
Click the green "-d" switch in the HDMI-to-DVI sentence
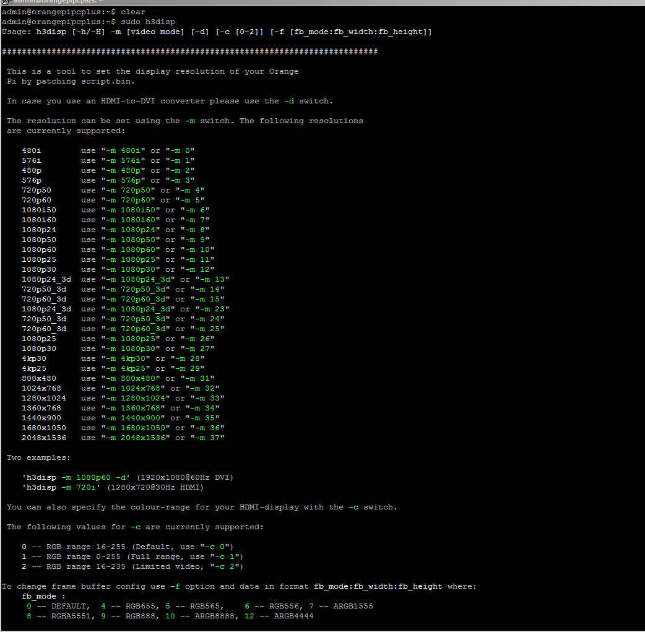[x=289, y=101]
